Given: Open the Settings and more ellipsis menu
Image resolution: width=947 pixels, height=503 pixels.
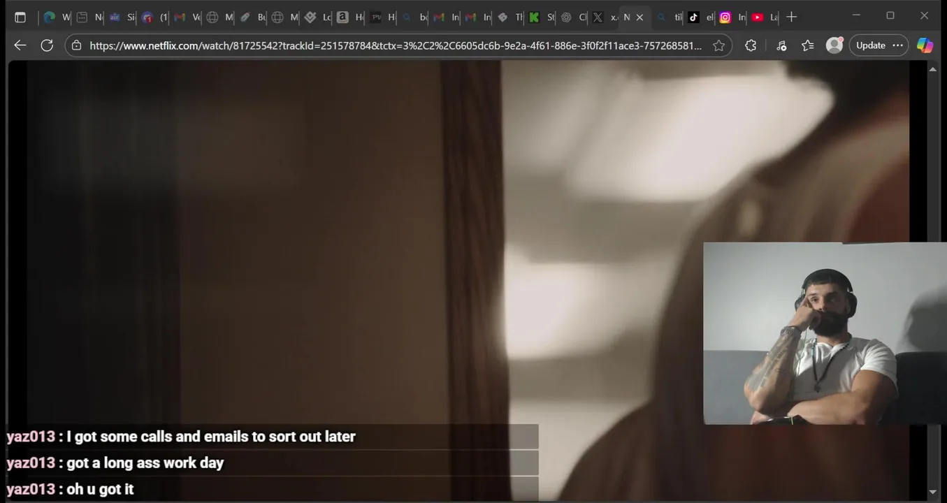Looking at the screenshot, I should 898,45.
